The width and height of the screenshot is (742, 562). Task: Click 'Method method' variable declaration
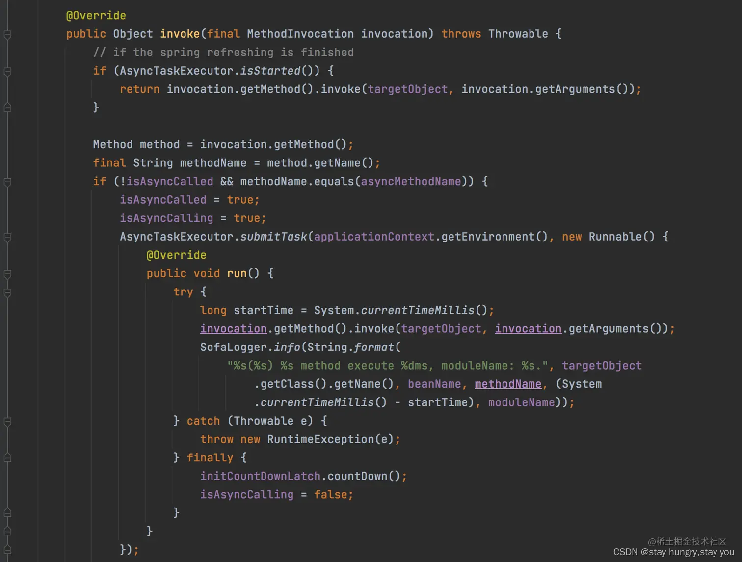point(136,144)
